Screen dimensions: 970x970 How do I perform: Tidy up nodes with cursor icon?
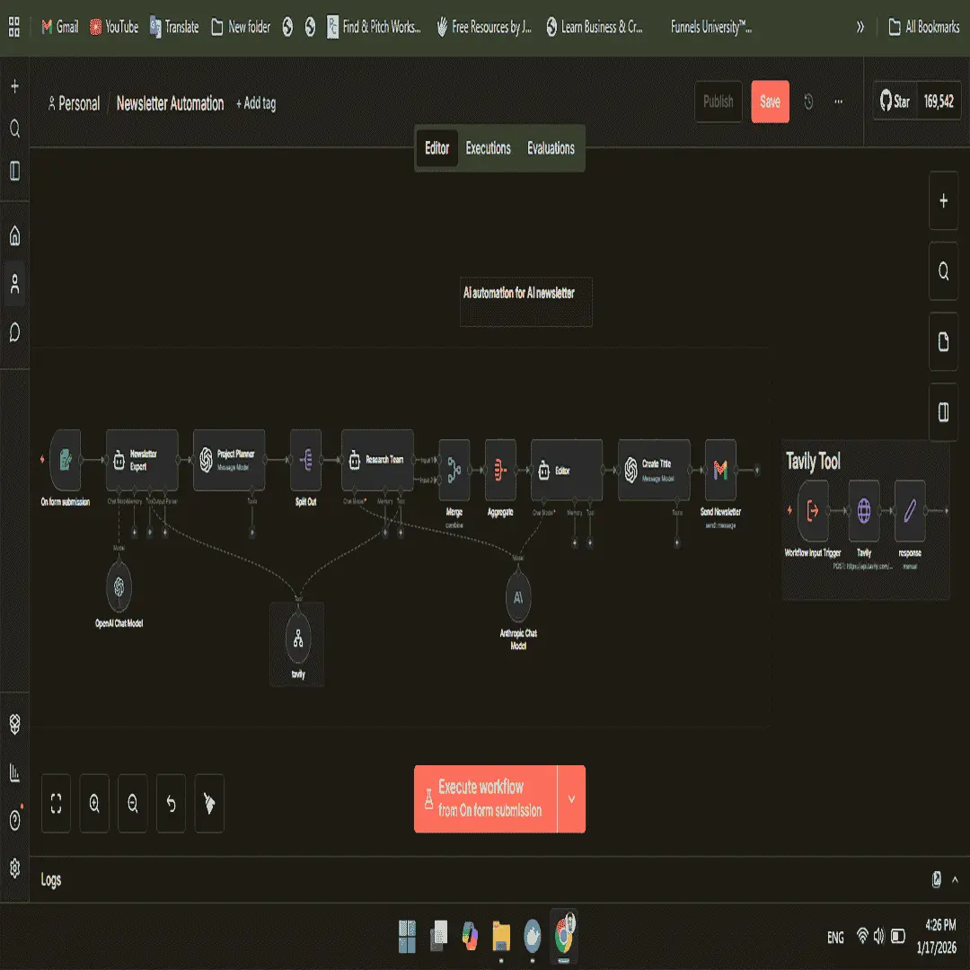pyautogui.click(x=208, y=803)
